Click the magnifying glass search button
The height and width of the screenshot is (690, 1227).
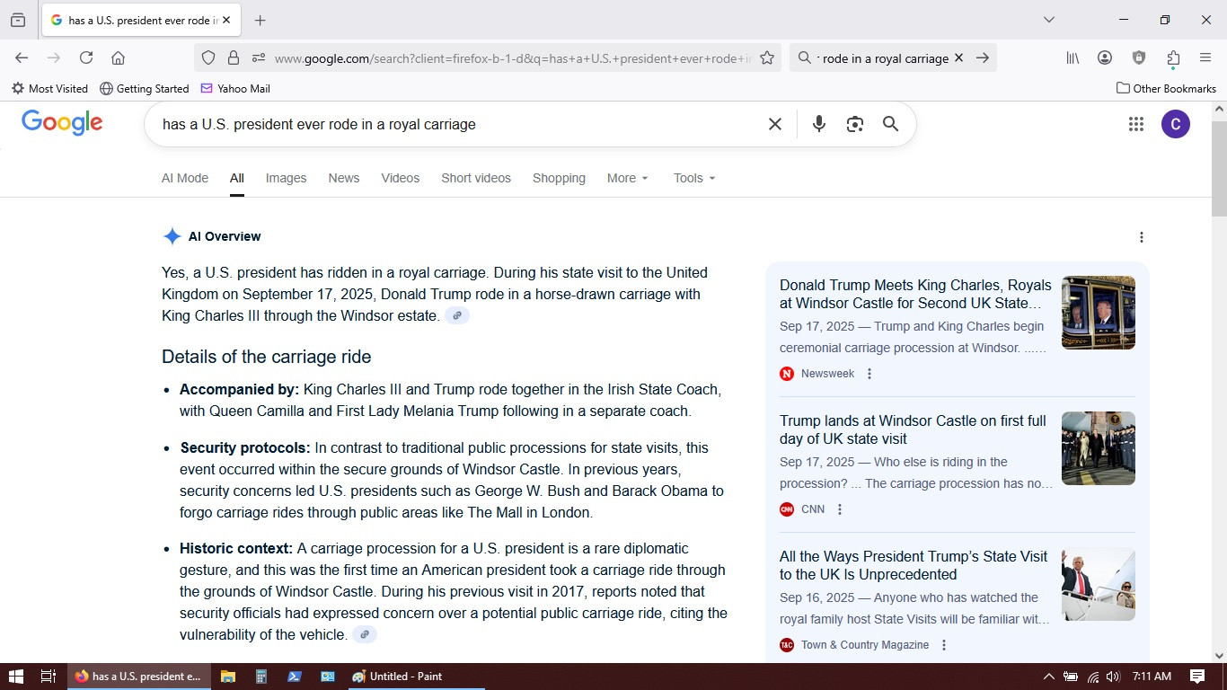pyautogui.click(x=890, y=124)
